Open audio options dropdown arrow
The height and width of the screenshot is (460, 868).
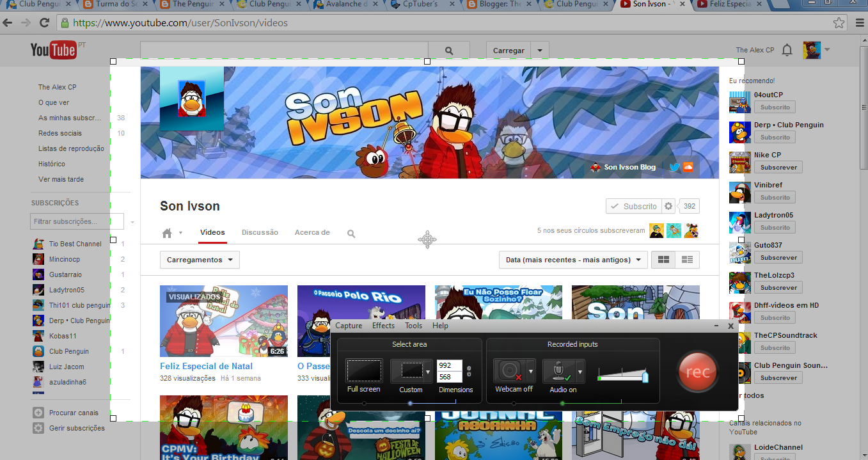tap(580, 371)
